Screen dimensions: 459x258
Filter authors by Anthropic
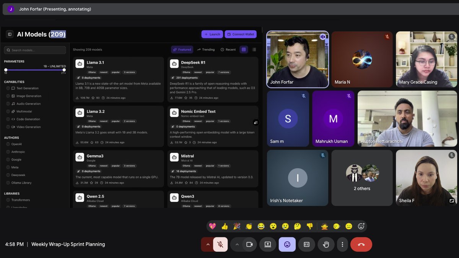point(8,152)
